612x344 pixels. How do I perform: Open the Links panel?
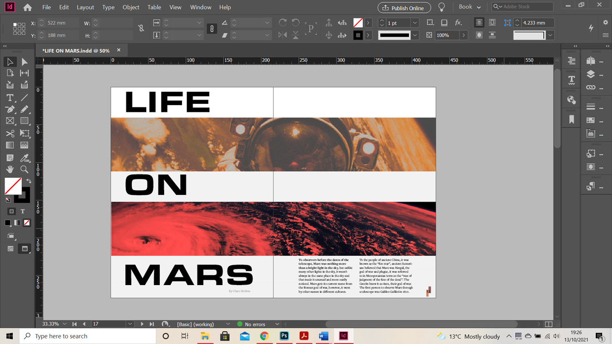click(590, 87)
